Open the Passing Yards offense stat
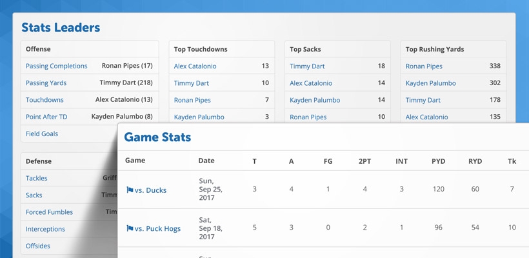The image size is (529, 258). click(x=46, y=83)
